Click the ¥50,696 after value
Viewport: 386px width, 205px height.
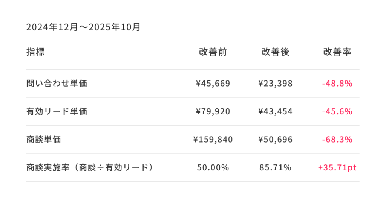(x=275, y=140)
